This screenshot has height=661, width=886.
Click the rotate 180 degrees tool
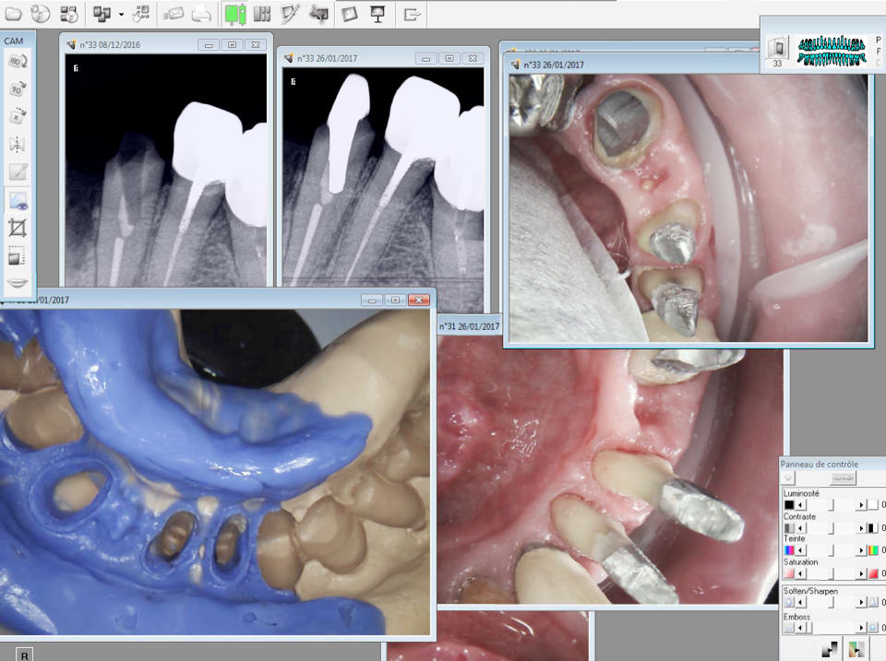[17, 62]
